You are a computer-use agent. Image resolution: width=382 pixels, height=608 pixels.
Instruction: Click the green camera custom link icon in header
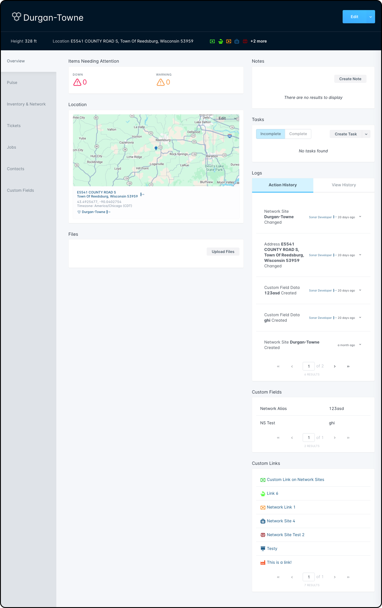coord(212,41)
